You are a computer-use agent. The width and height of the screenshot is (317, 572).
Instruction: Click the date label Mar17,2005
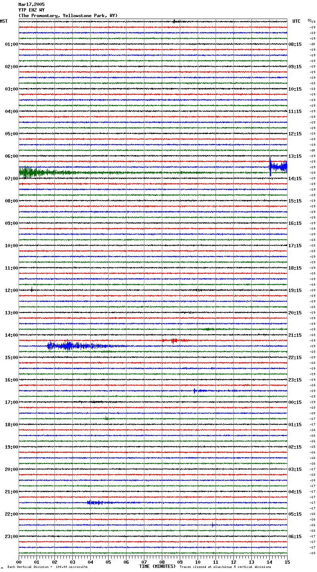[x=31, y=4]
